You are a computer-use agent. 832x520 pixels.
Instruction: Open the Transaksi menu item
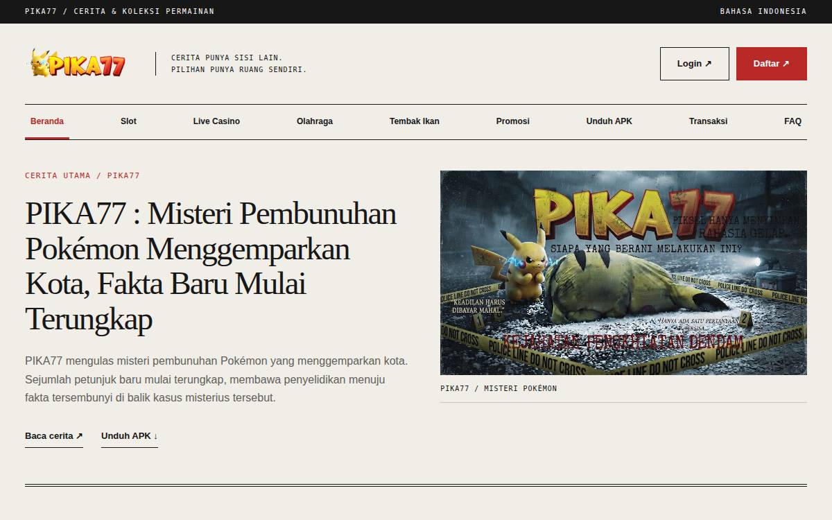[708, 121]
